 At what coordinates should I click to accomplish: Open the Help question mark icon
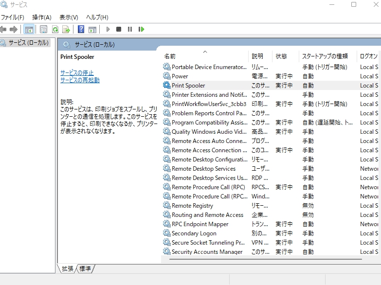(81, 29)
